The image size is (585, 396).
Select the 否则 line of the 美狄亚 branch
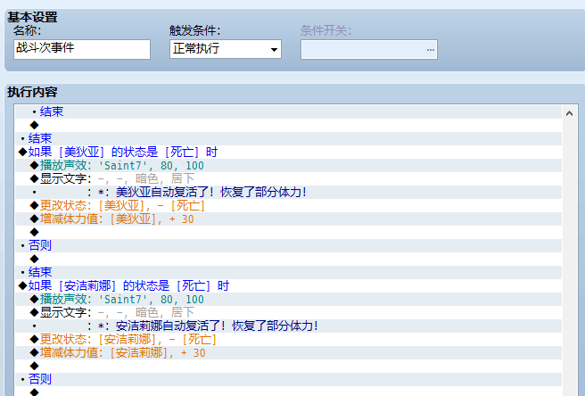coord(288,246)
